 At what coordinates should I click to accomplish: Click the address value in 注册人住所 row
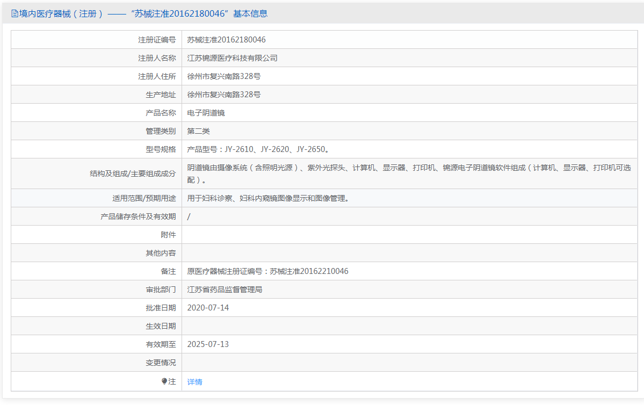(224, 76)
